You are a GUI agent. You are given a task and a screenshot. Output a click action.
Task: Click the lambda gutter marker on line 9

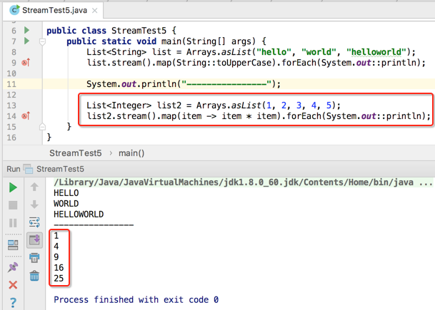click(x=26, y=63)
